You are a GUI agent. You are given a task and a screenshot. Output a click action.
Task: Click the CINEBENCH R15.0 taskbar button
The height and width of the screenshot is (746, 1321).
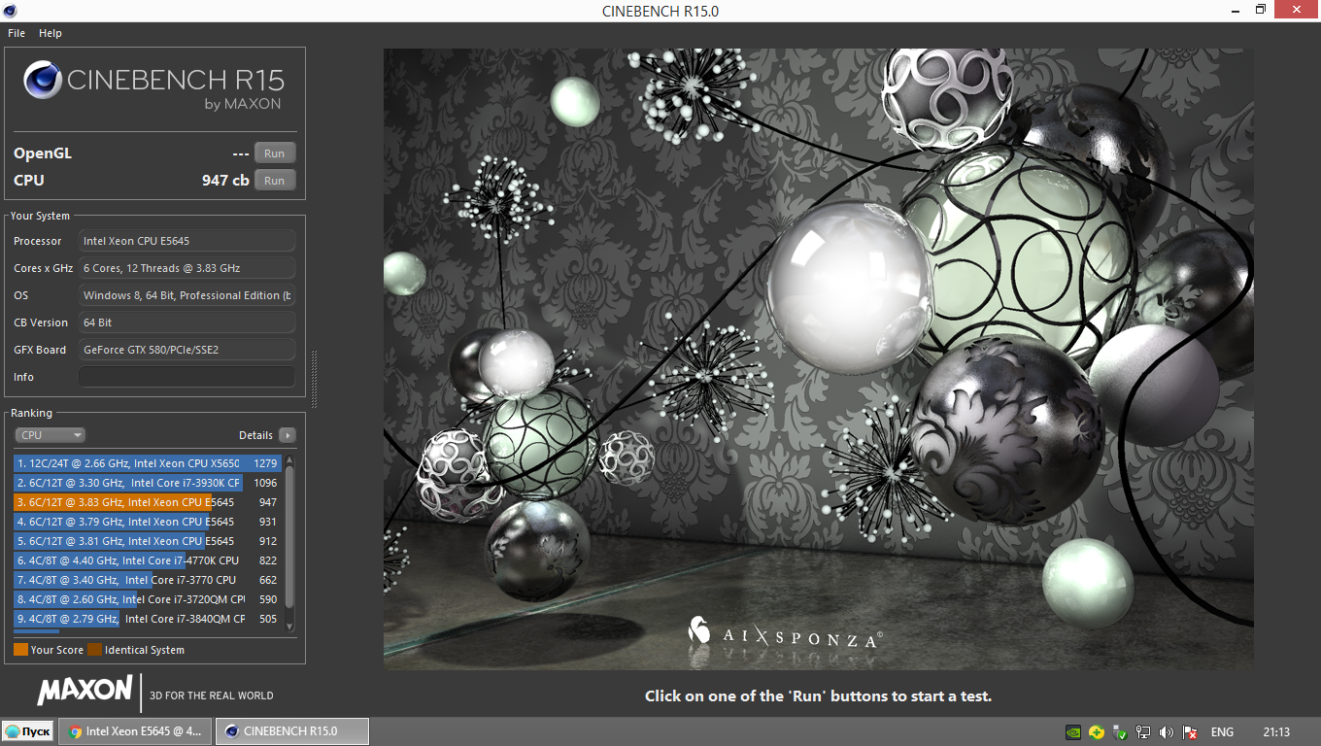pos(291,731)
